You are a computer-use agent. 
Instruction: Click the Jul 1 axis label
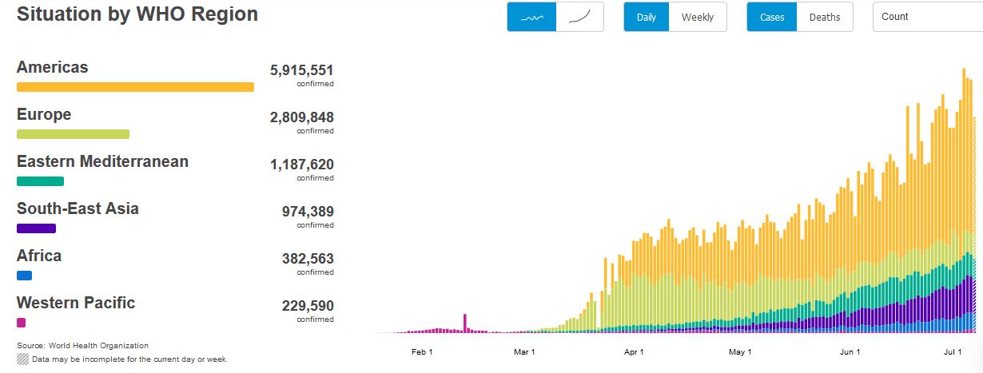point(952,351)
